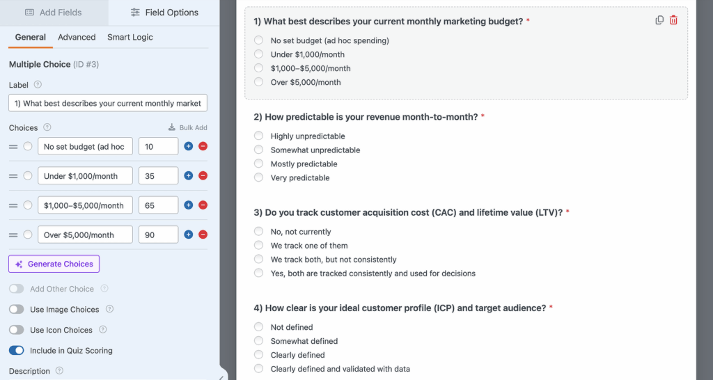
Task: Show help tooltip for Use Image Choices
Action: [109, 309]
